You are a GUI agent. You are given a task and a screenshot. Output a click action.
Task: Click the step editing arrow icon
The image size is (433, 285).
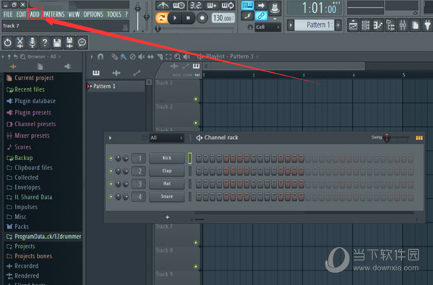point(261,5)
